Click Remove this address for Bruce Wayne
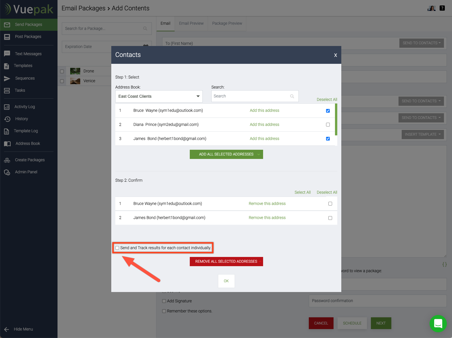 267,204
